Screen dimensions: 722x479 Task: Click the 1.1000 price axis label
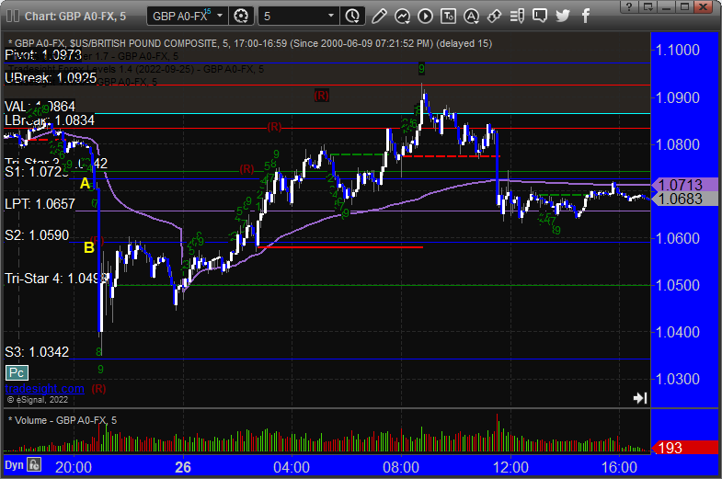coord(677,50)
